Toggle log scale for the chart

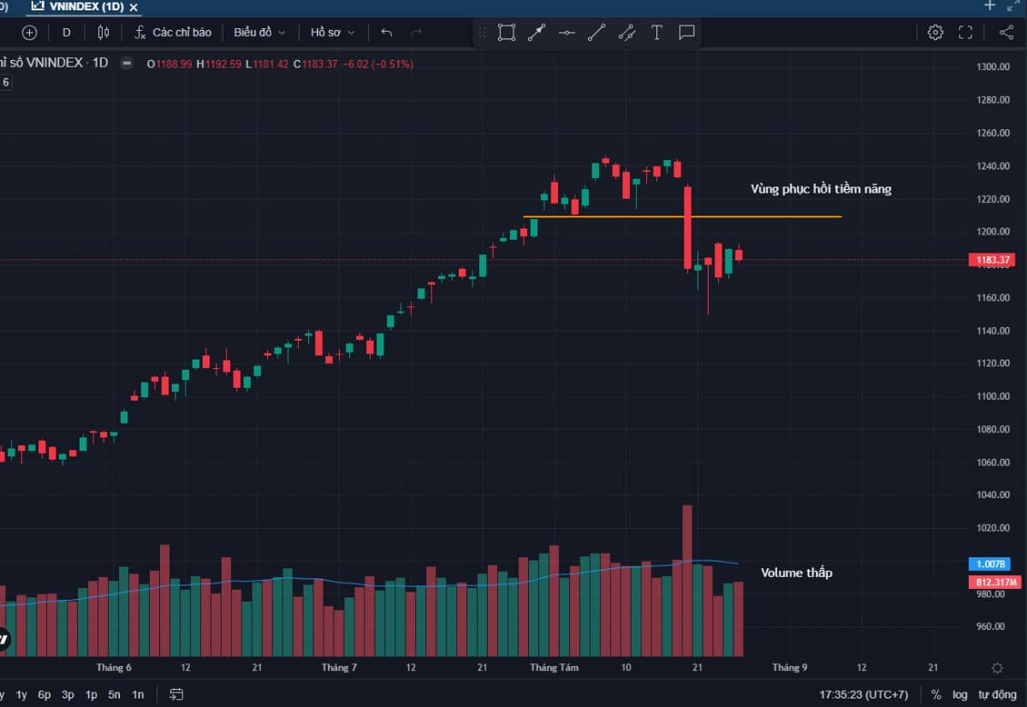pyautogui.click(x=960, y=694)
